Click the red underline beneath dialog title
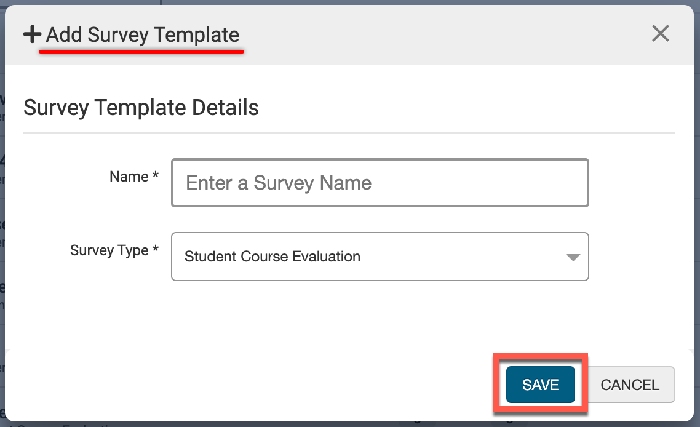The image size is (700, 427). tap(141, 52)
